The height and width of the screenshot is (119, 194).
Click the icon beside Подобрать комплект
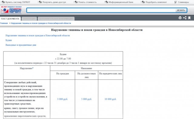143,2
